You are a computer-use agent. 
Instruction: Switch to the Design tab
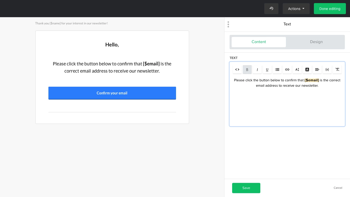[316, 42]
